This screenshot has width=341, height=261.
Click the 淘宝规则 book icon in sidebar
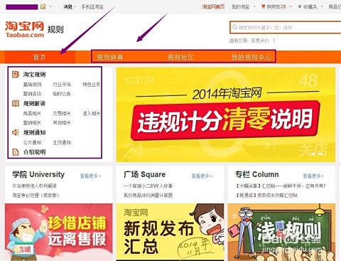click(x=16, y=75)
